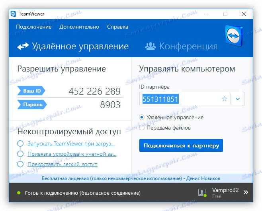Expand contacts panel with double chevron
This screenshot has height=211, width=262.
[246, 192]
